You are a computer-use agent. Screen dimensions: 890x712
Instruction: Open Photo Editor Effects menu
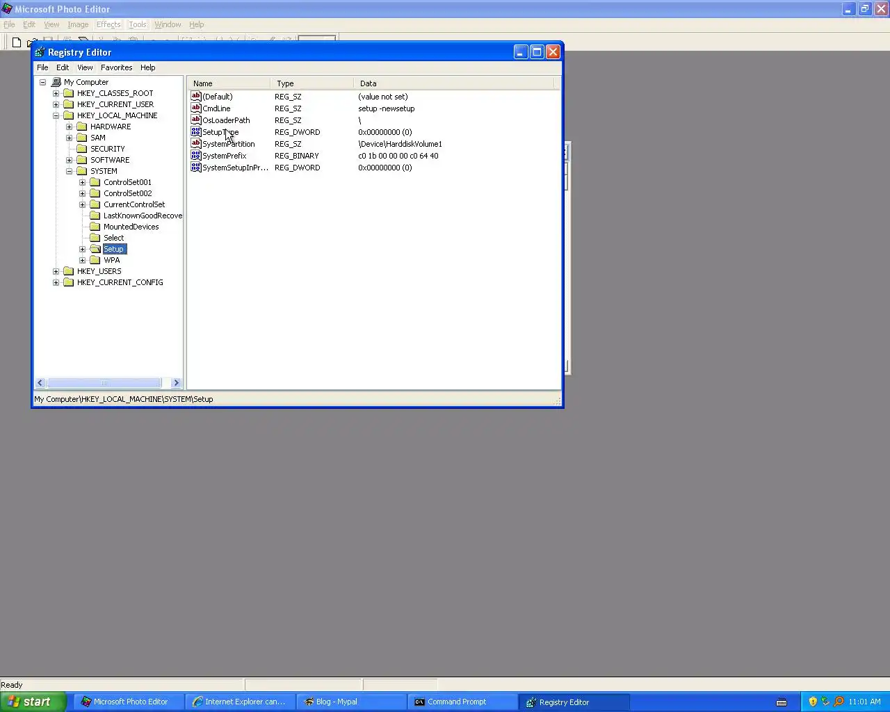click(x=108, y=24)
